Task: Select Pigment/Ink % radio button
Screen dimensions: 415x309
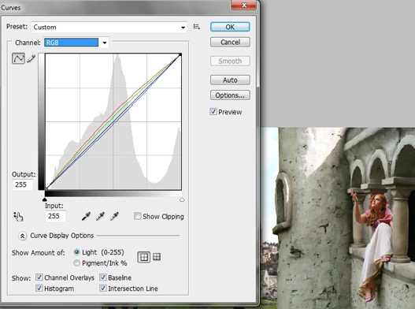Action: 76,263
